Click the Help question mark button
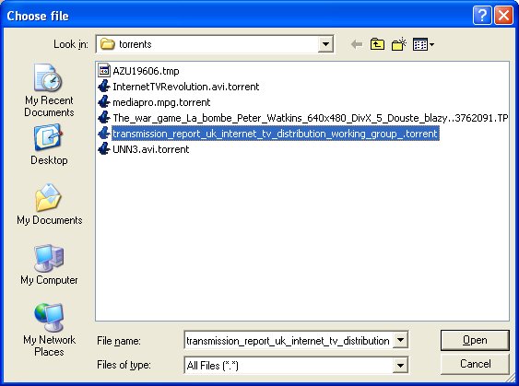This screenshot has width=519, height=386. tap(482, 16)
